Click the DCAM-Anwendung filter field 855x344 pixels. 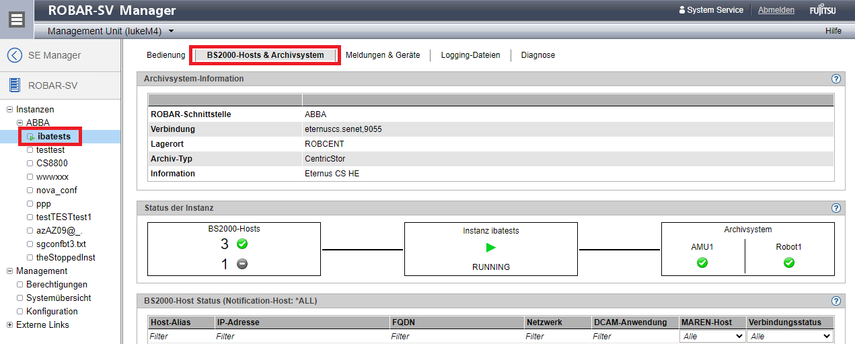tap(634, 336)
